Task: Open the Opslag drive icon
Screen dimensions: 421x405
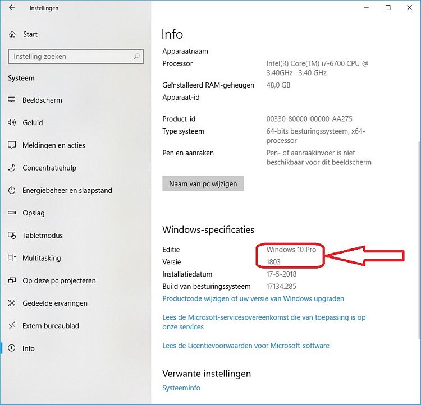Action: (12, 213)
